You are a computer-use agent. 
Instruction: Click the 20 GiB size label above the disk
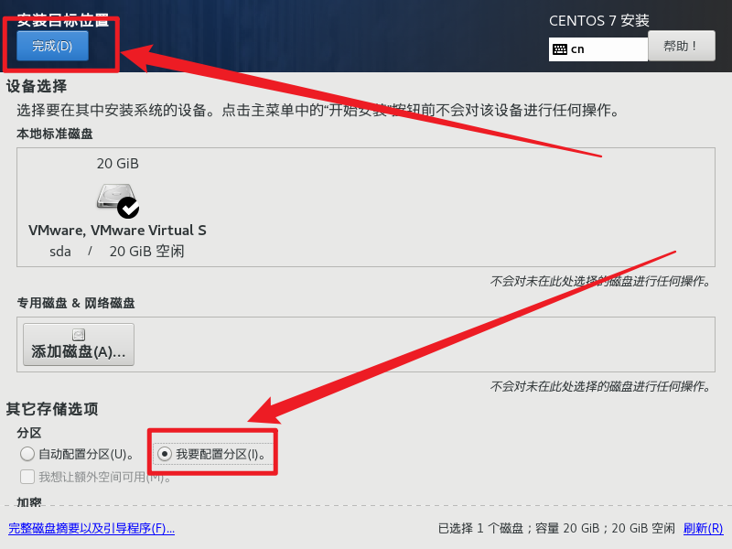pyautogui.click(x=118, y=164)
